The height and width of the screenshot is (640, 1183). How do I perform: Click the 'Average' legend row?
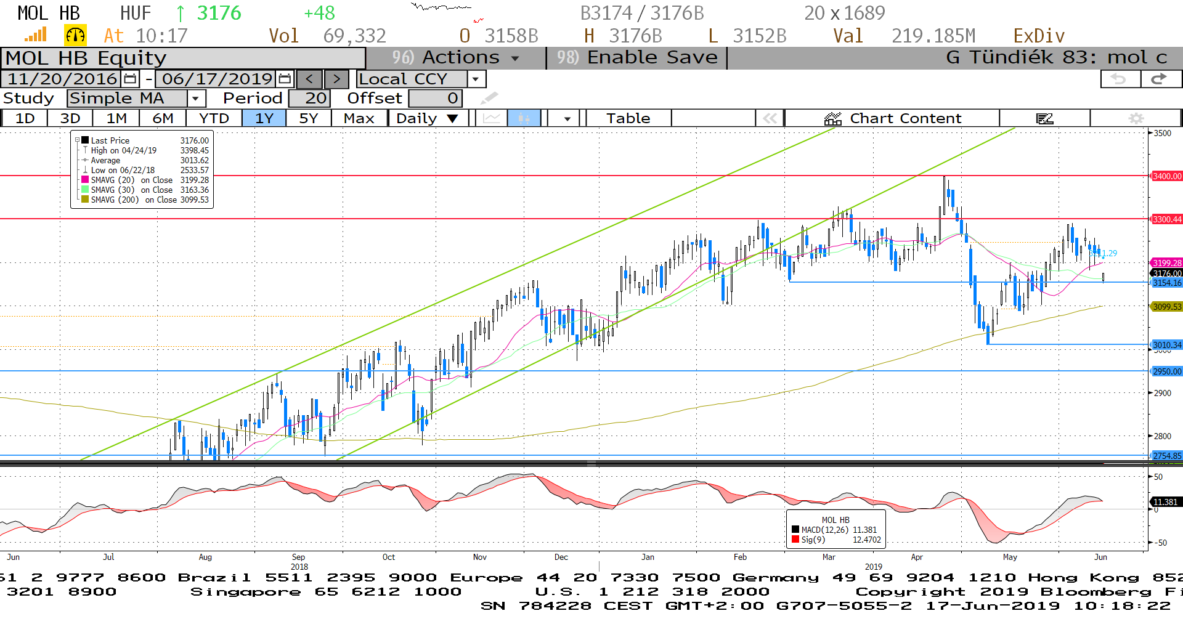point(145,160)
